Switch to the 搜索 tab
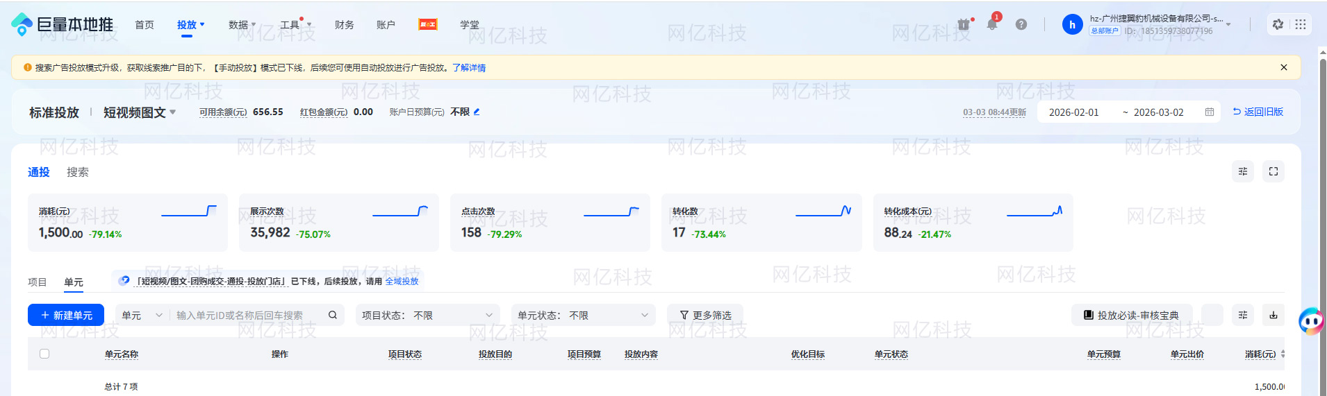The width and height of the screenshot is (1327, 396). tap(77, 172)
